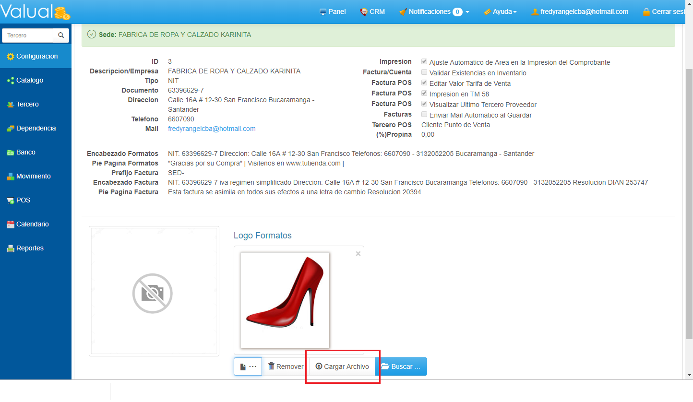Open Calendario from the sidebar
693x402 pixels.
[32, 224]
